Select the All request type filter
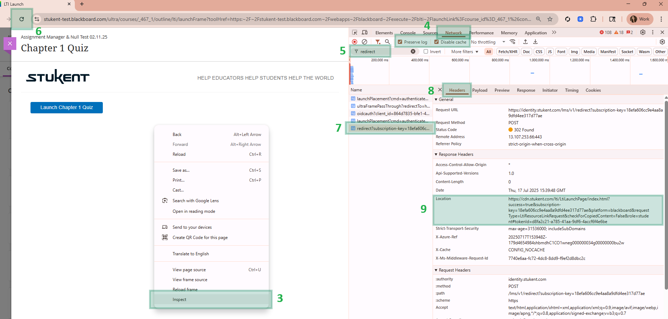 click(489, 52)
